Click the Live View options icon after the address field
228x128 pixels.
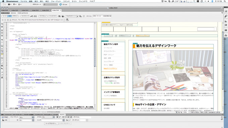click(x=67, y=20)
